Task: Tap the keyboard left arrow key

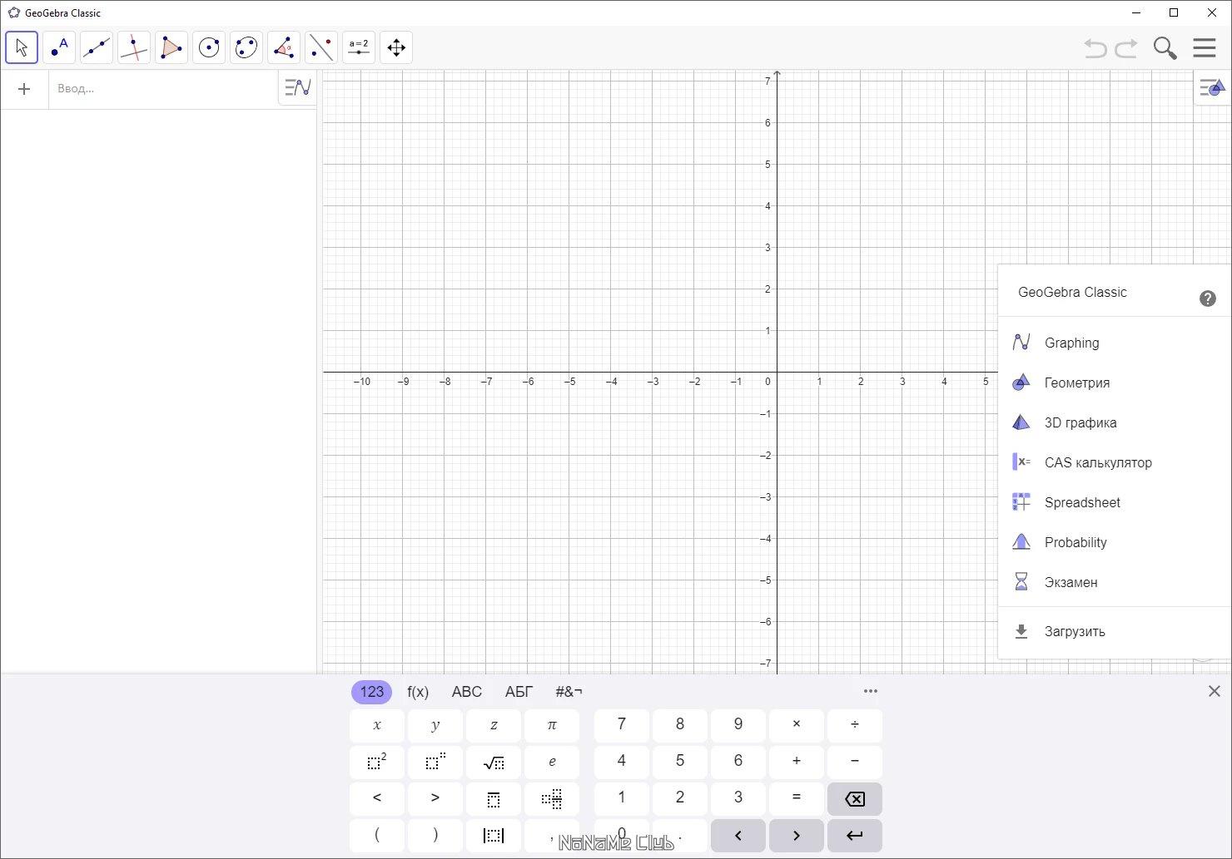Action: 738,835
